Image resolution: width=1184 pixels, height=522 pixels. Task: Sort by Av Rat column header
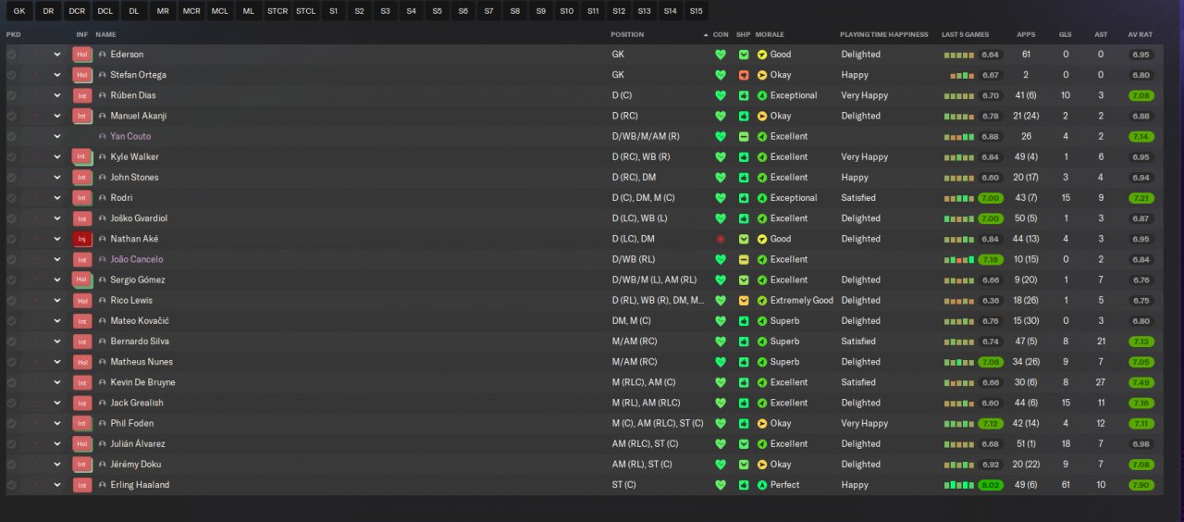pyautogui.click(x=1140, y=34)
